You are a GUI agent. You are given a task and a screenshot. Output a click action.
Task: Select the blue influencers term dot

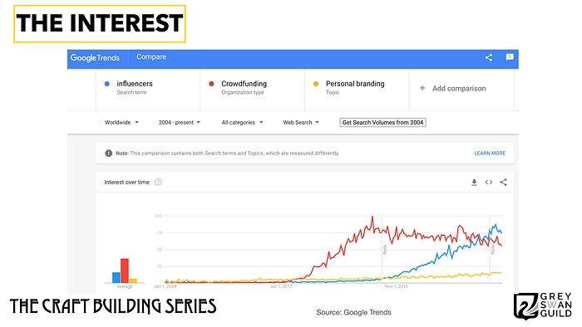point(107,84)
